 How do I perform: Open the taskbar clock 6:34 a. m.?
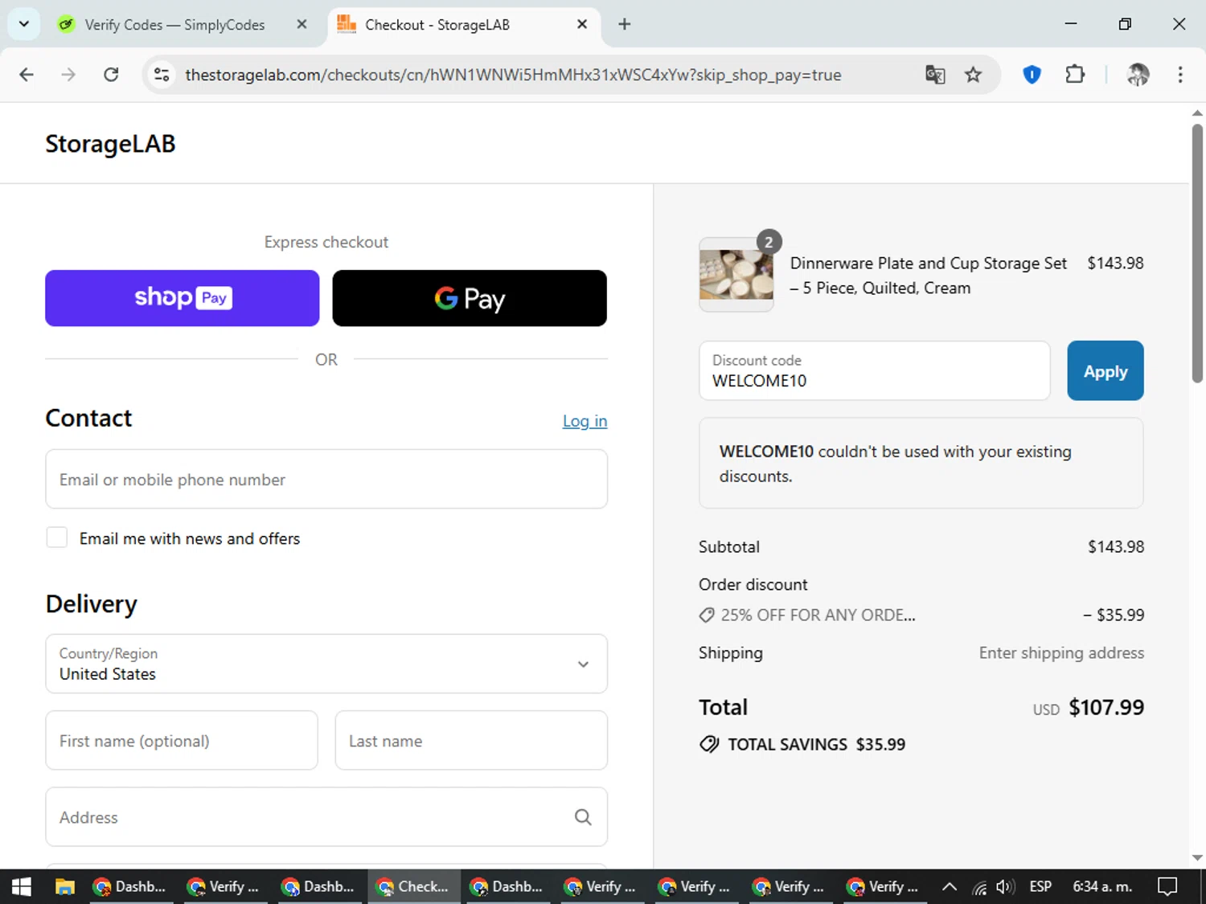point(1102,886)
